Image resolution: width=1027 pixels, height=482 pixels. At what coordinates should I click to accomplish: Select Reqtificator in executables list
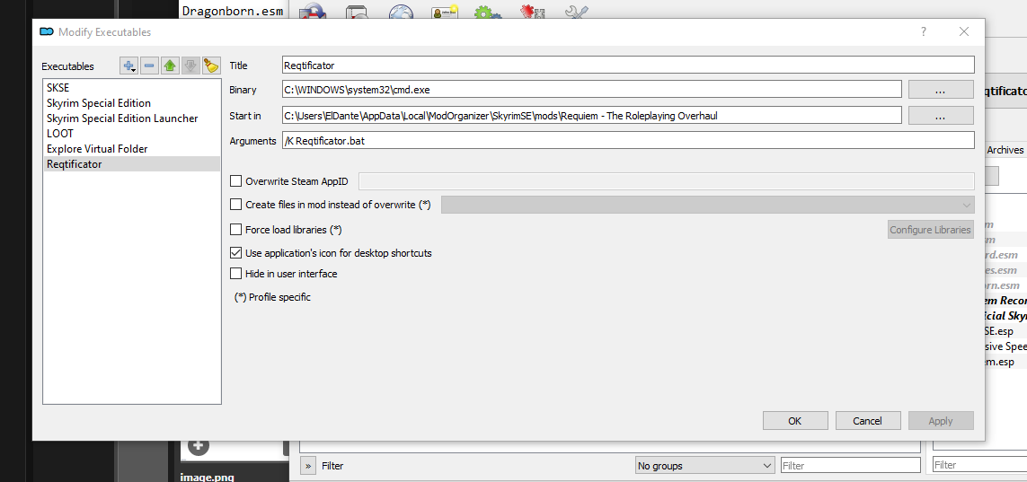click(132, 164)
